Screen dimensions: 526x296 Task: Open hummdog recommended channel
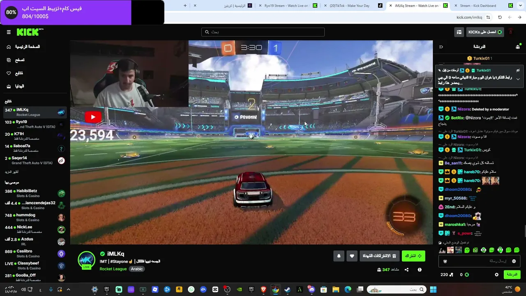35,217
